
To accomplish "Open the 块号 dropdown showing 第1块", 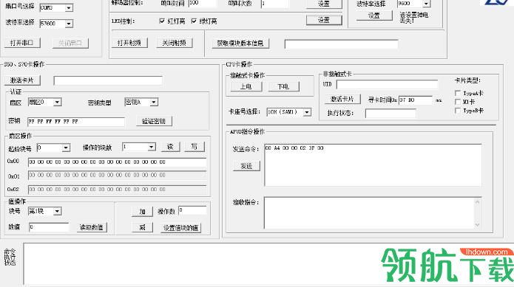I will [57, 211].
